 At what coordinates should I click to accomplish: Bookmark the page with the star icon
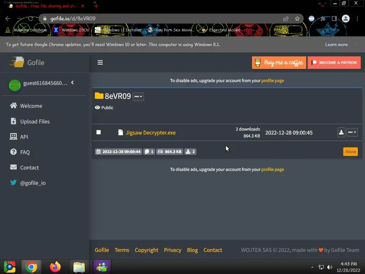click(297, 19)
